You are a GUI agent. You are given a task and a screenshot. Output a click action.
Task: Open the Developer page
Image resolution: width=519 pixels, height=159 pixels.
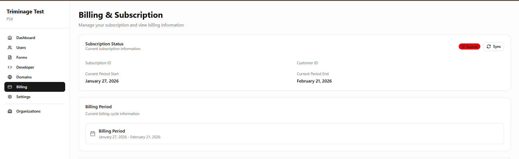[x=25, y=67]
